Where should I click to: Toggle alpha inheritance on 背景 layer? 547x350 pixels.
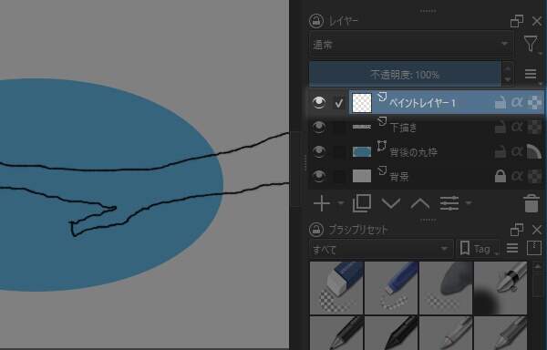pos(517,176)
